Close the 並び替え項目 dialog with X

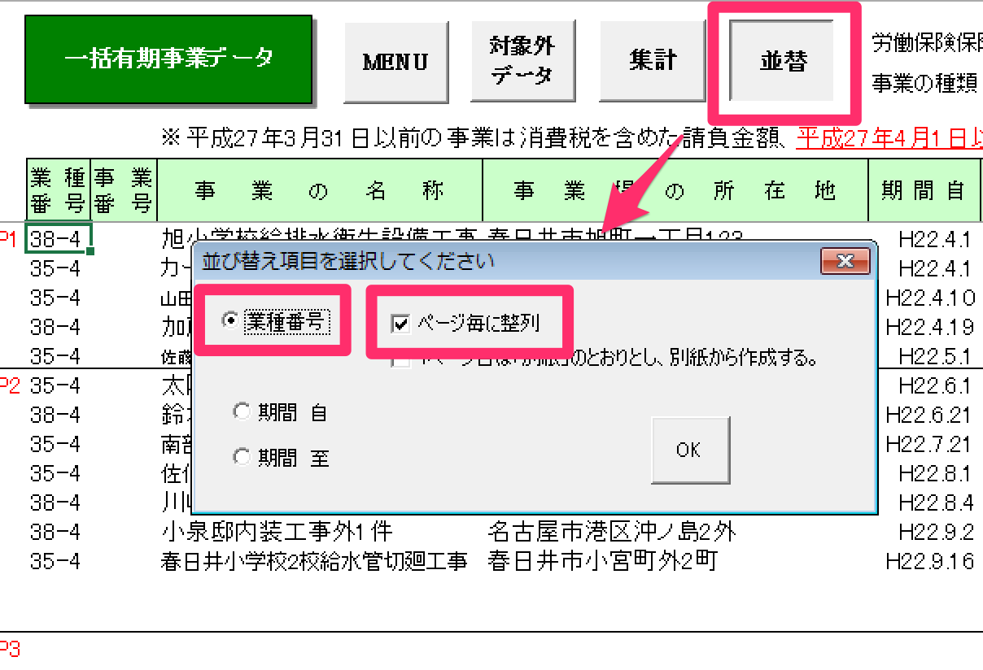[x=845, y=262]
